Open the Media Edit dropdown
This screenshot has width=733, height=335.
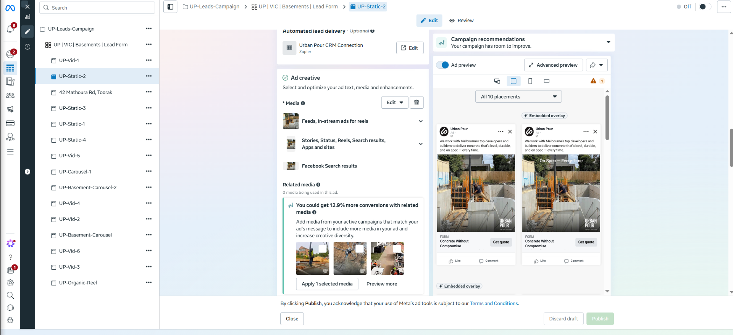(395, 102)
